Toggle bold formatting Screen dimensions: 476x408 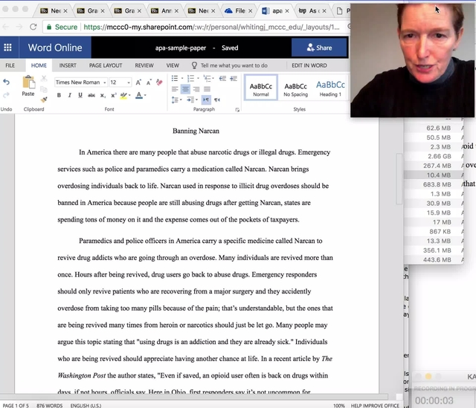pyautogui.click(x=59, y=95)
